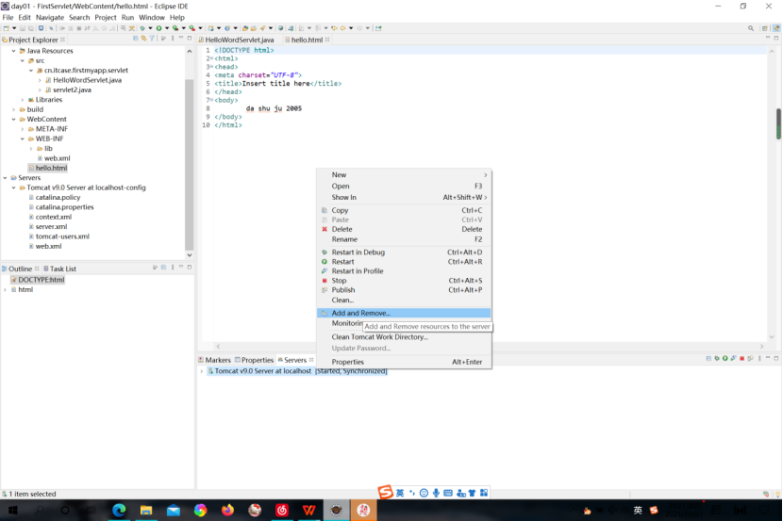Image resolution: width=783 pixels, height=521 pixels.
Task: Open the Navigate menu in menu bar
Action: (50, 18)
